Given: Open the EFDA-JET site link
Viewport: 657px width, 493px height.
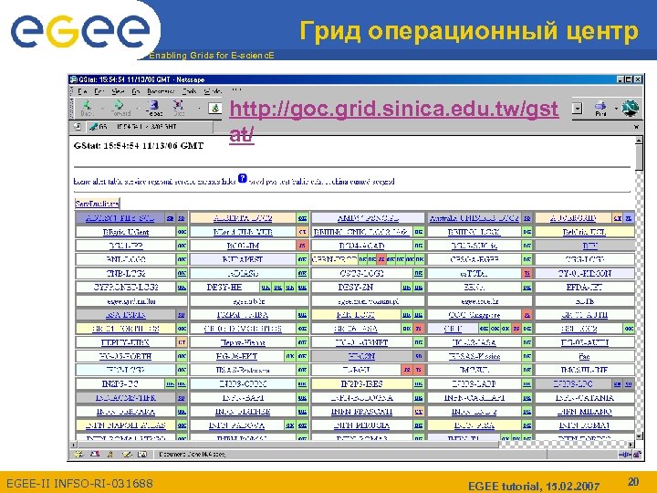Looking at the screenshot, I should 584,288.
